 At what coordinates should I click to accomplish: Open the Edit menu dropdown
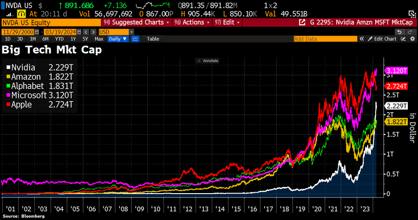pos(228,22)
